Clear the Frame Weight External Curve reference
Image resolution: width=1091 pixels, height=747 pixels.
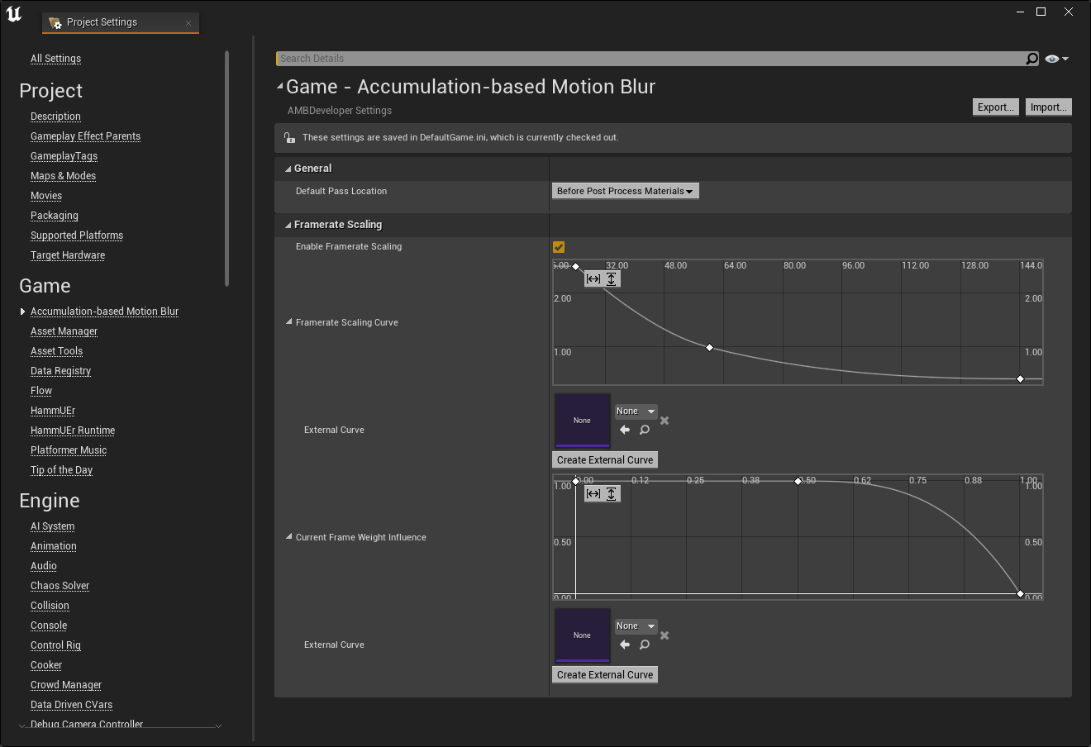tap(665, 635)
